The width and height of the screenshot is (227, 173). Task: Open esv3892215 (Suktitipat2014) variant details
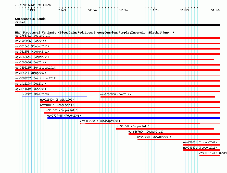[x=36, y=68]
